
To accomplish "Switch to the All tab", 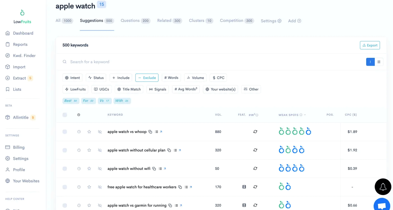I will [x=64, y=21].
